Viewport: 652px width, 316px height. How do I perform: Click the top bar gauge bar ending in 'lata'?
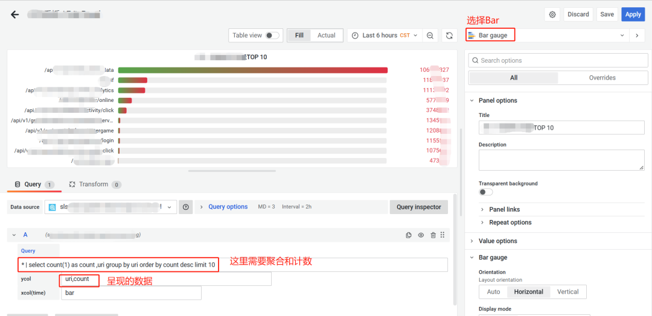point(252,70)
